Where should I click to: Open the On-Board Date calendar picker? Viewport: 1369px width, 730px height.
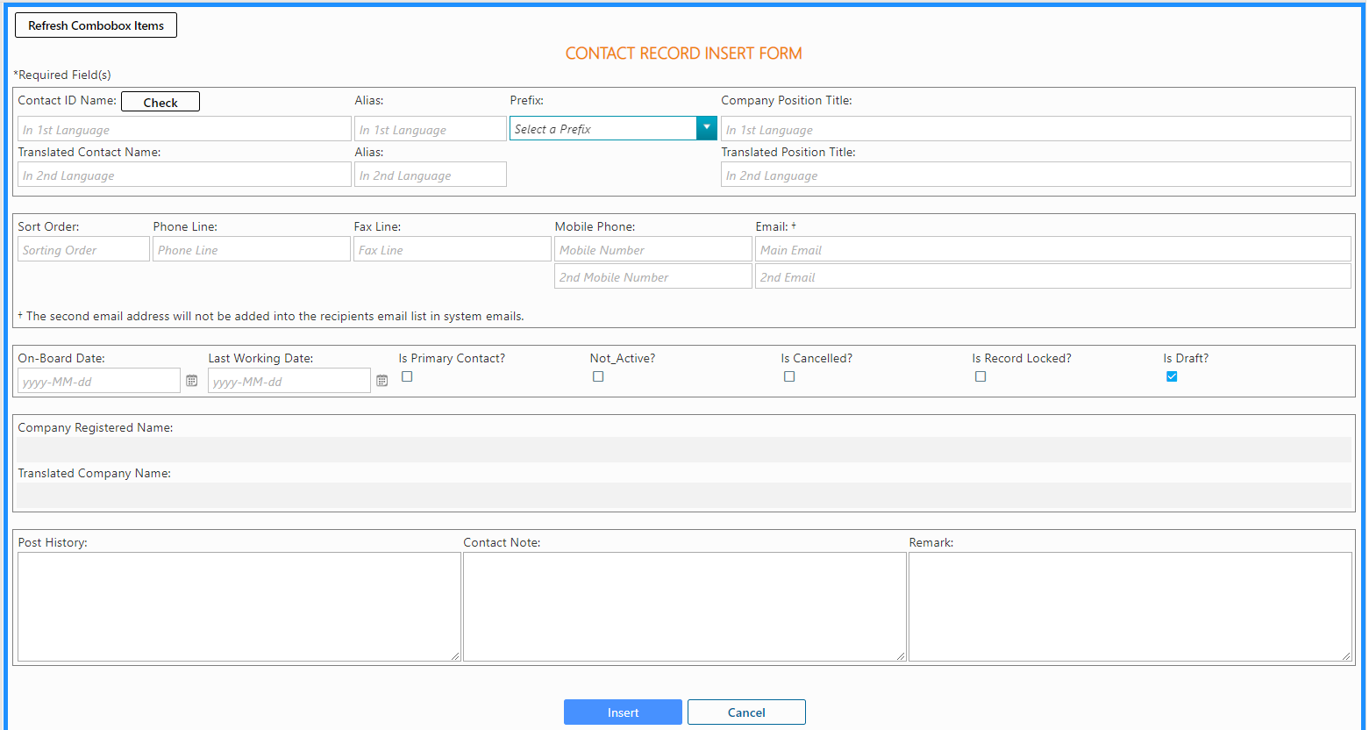pyautogui.click(x=191, y=381)
